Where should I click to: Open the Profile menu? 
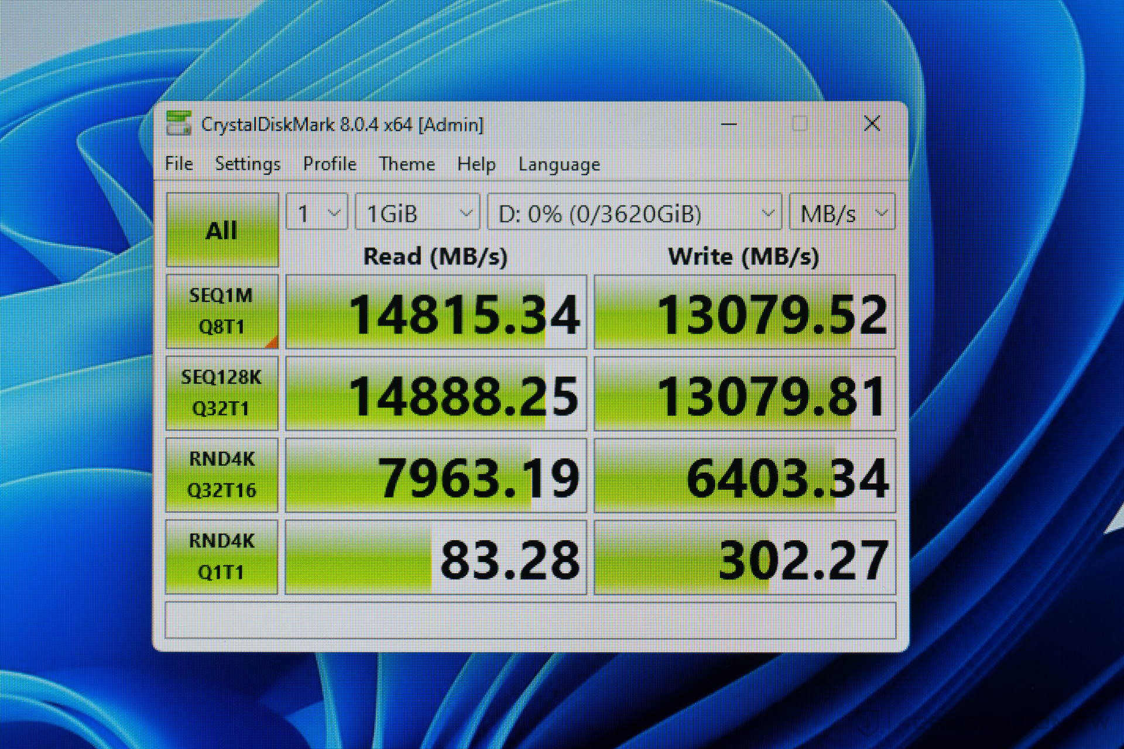(x=330, y=164)
